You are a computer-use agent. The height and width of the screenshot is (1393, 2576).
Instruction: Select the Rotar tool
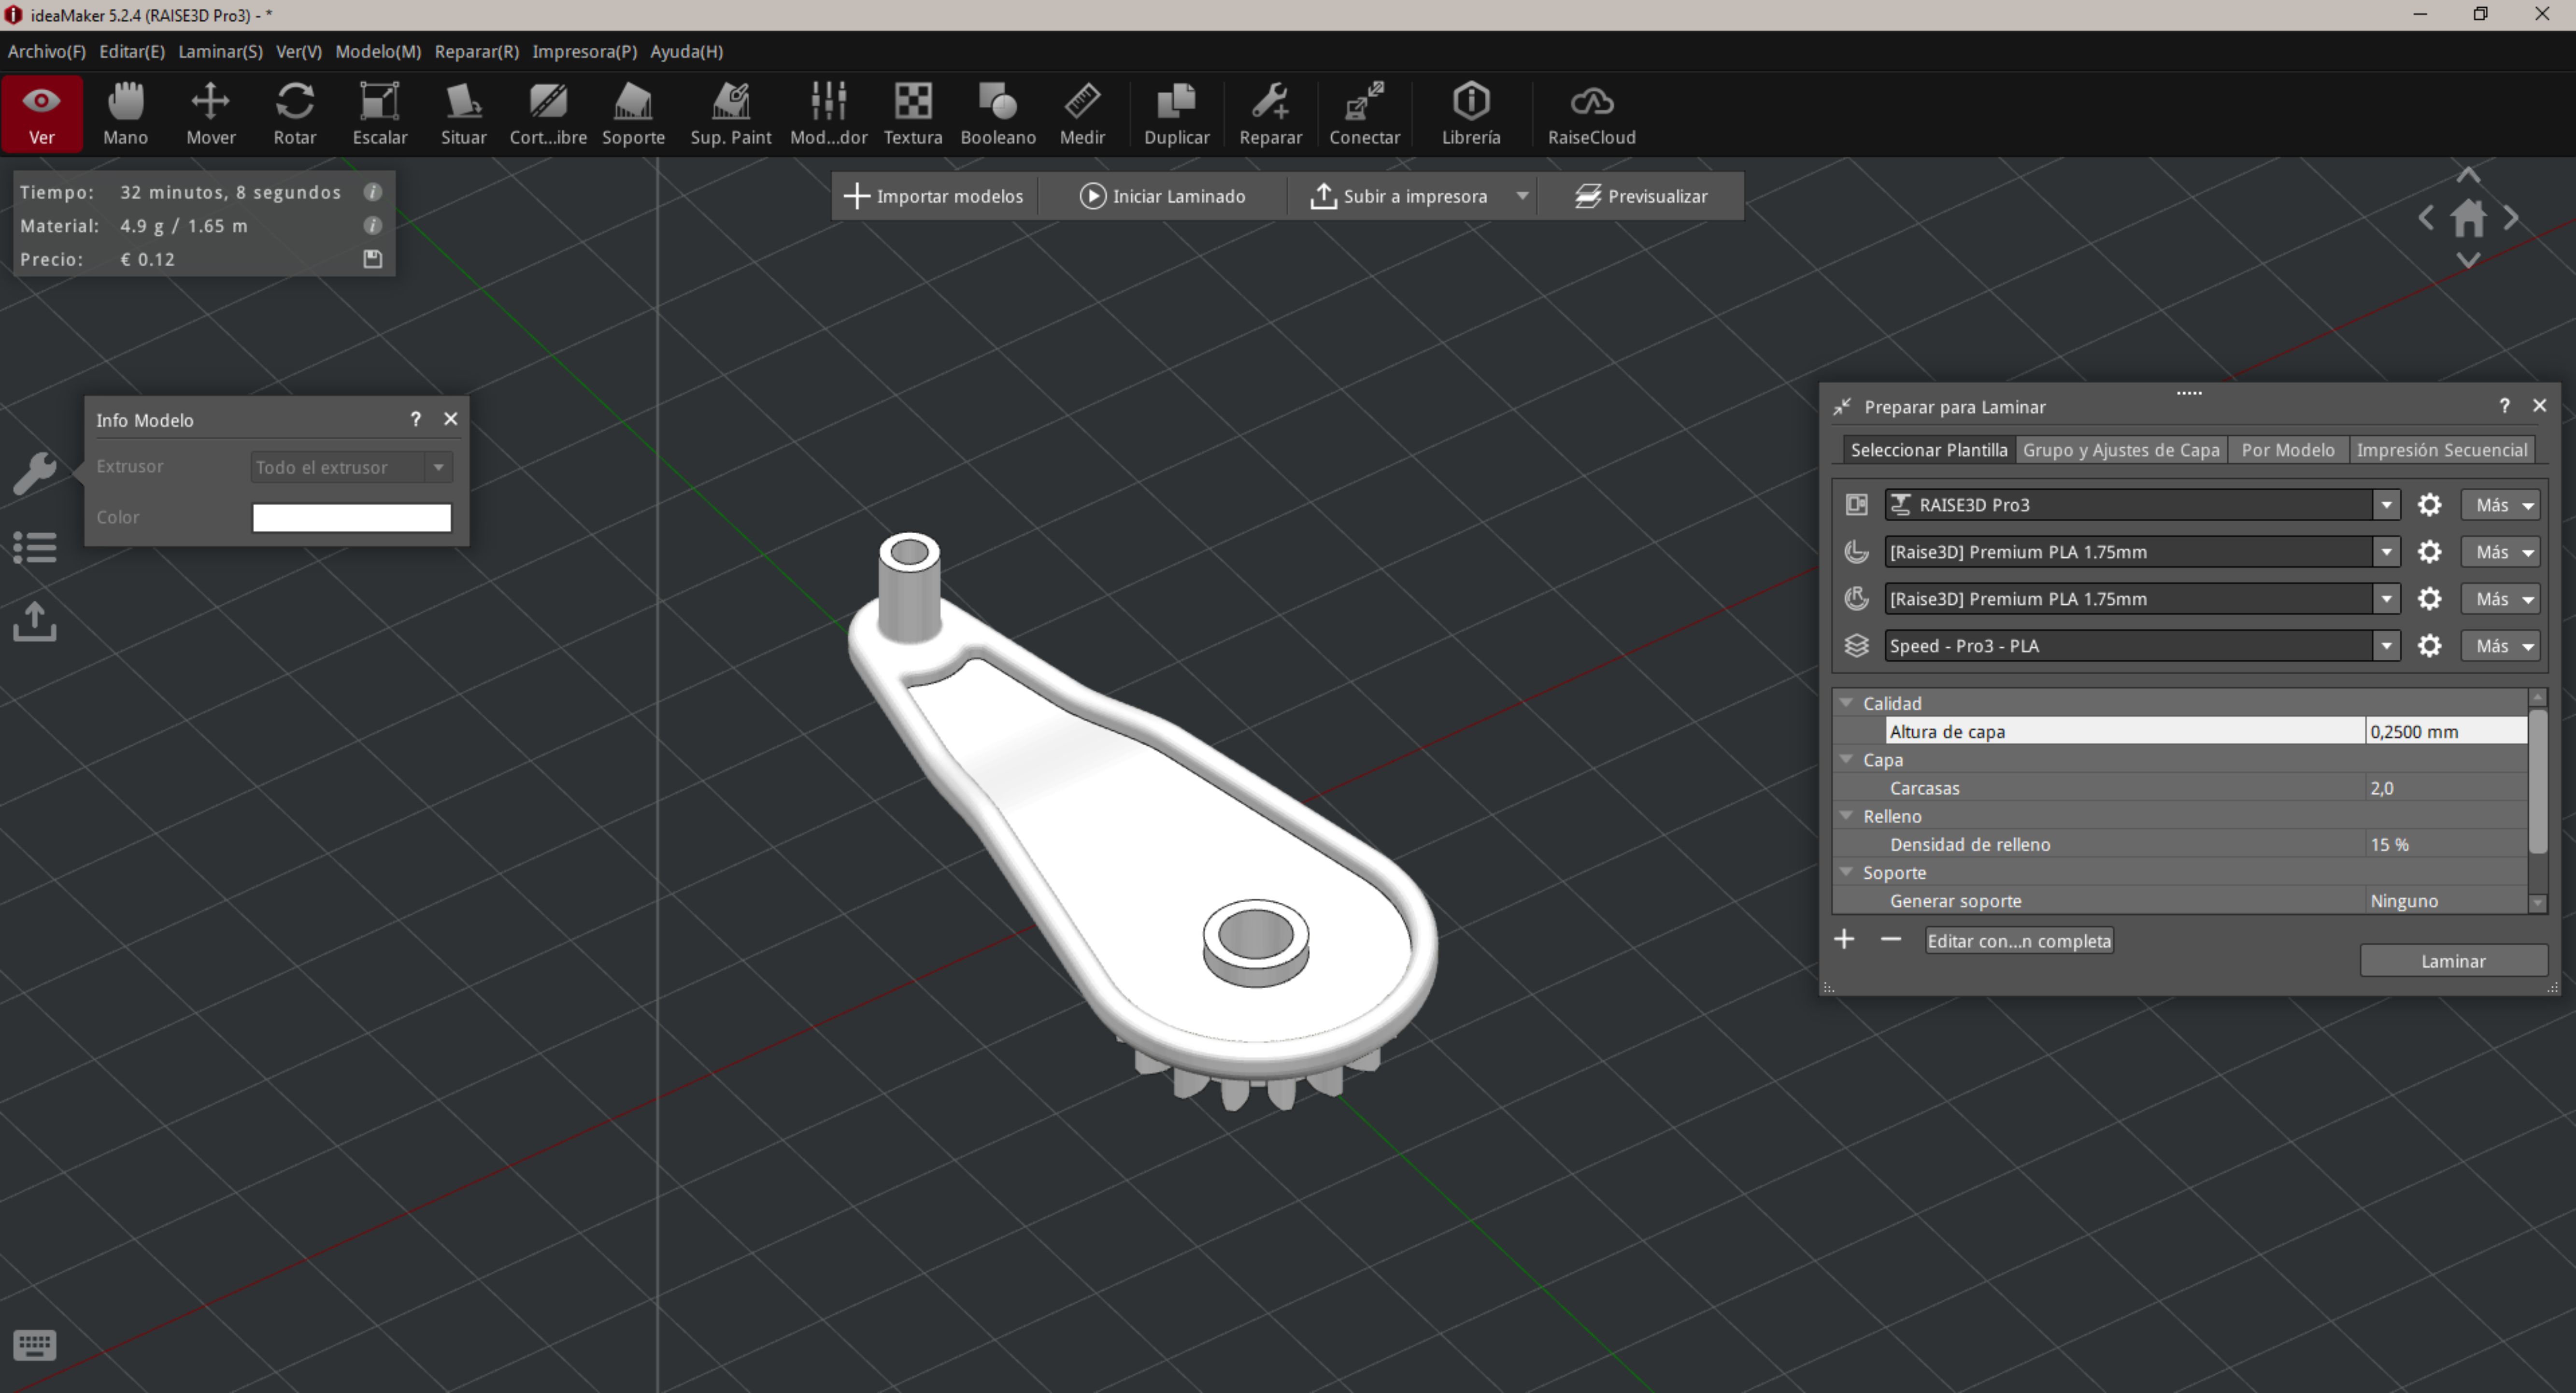pyautogui.click(x=294, y=113)
